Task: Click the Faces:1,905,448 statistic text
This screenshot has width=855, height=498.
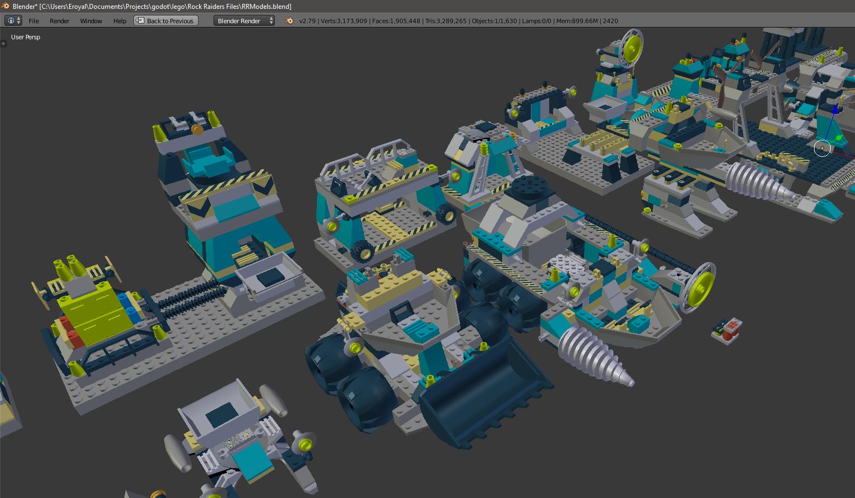Action: 396,21
